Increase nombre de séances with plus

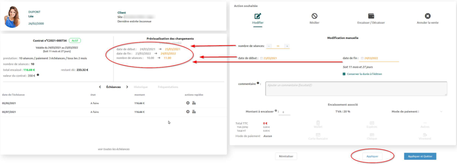pos(287,46)
